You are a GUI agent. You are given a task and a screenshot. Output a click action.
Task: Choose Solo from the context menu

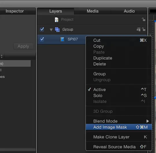point(119,95)
